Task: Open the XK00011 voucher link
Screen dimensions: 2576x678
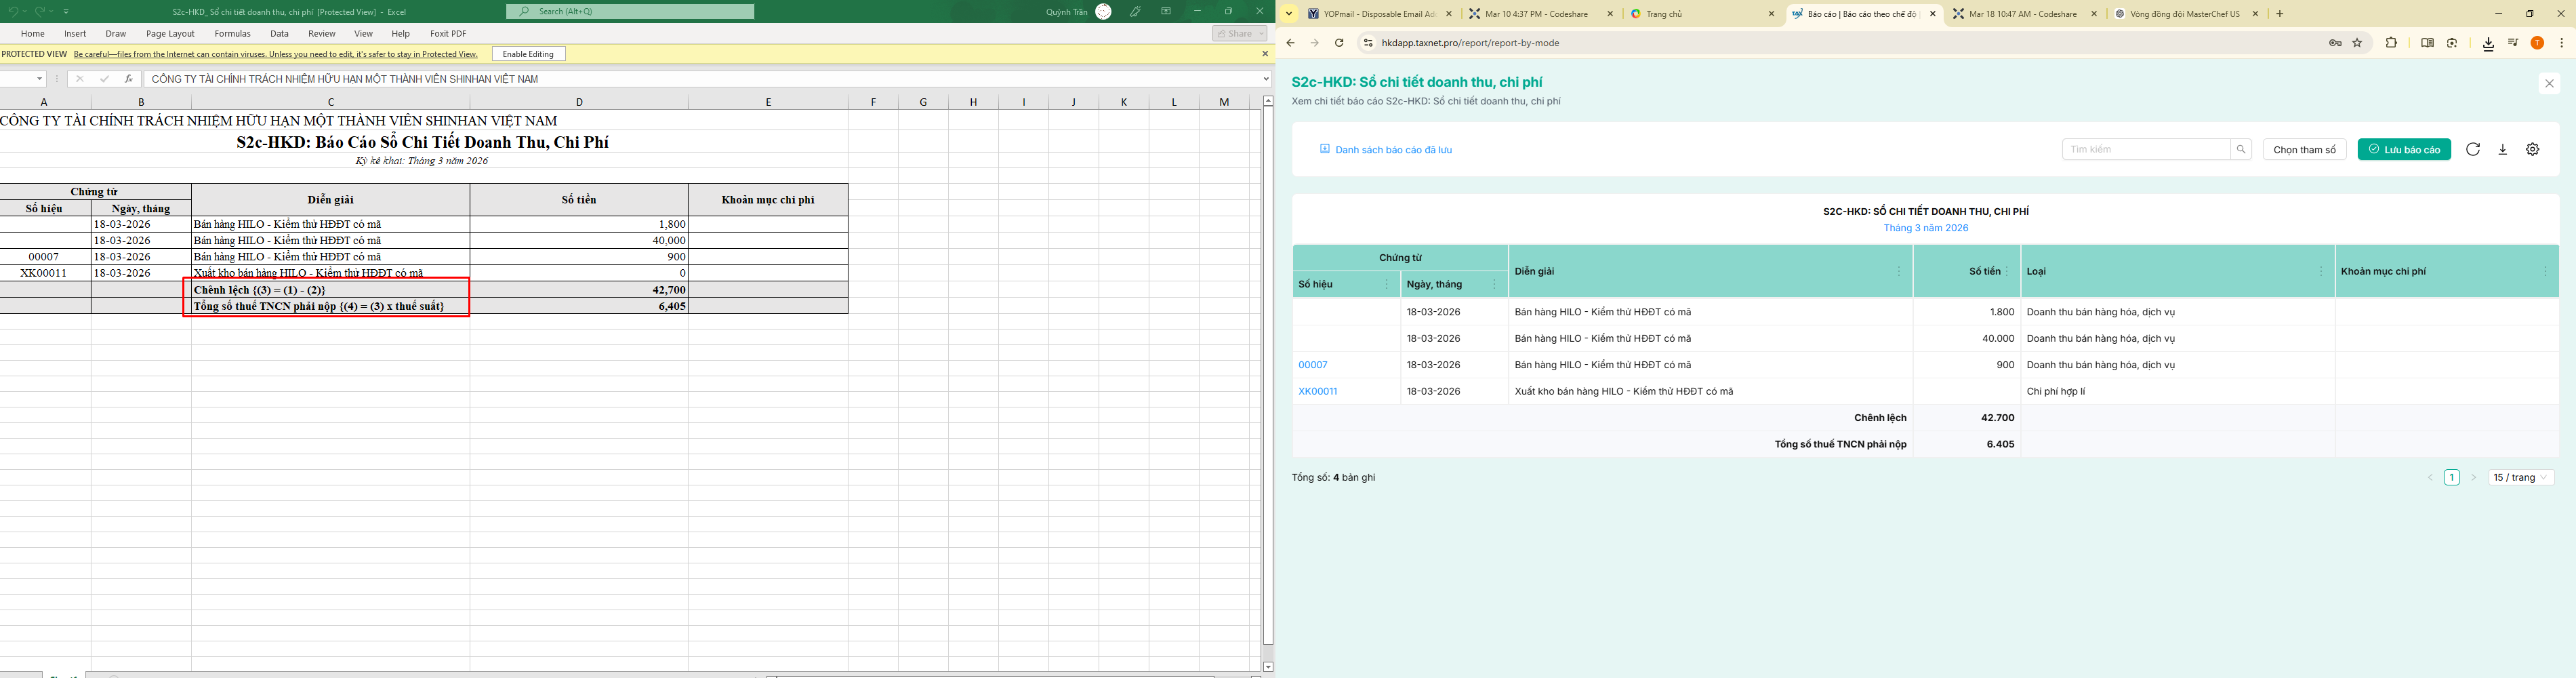Action: 1318,391
